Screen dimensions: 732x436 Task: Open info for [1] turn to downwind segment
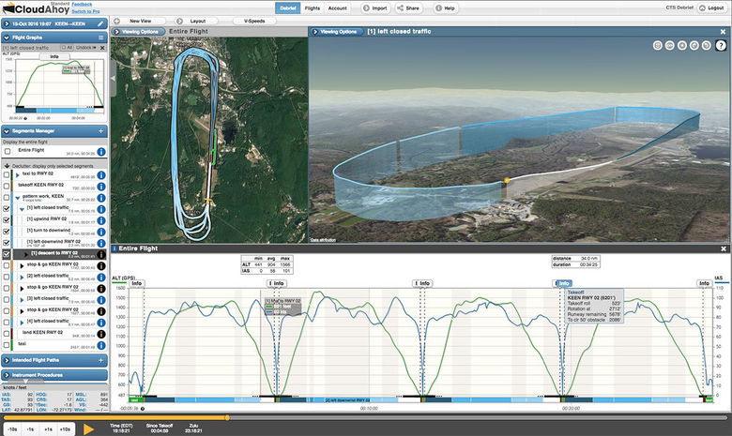(100, 232)
